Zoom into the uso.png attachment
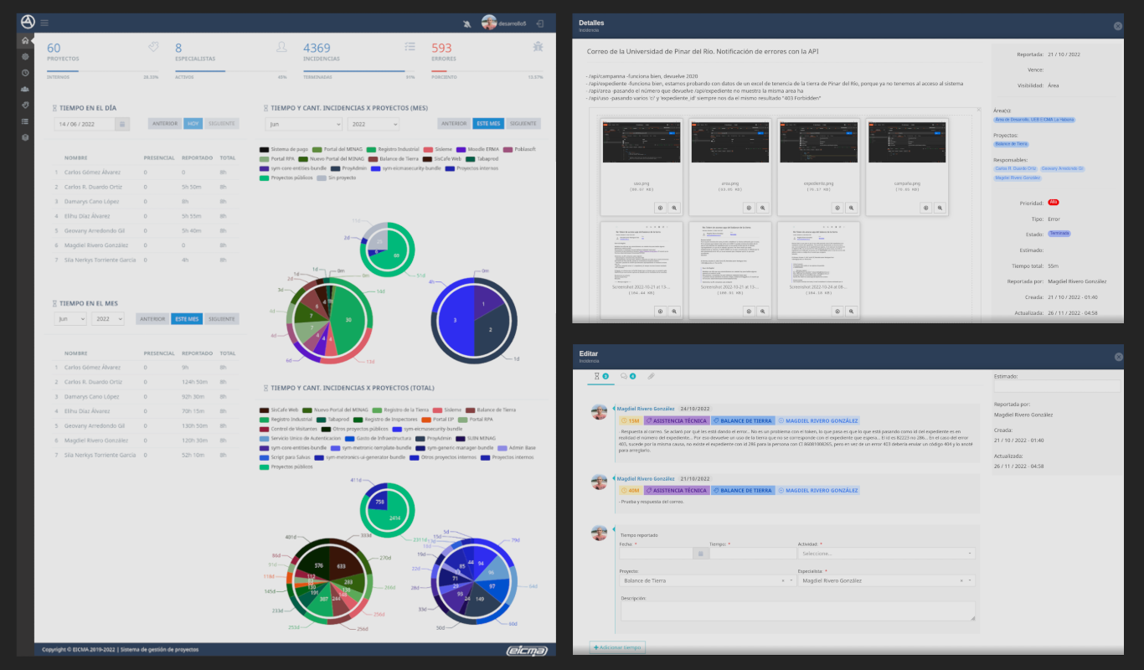Viewport: 1144px width, 670px height. tap(674, 208)
